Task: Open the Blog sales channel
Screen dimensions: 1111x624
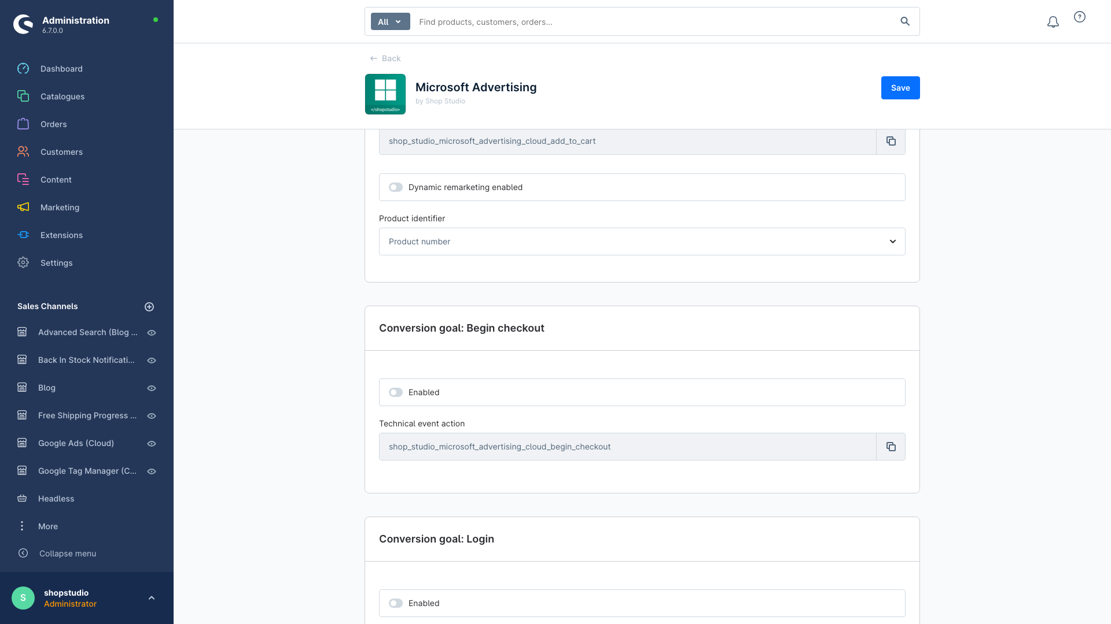Action: (47, 388)
